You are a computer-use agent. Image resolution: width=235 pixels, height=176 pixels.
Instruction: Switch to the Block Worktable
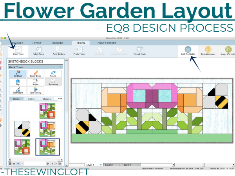pyautogui.click(x=208, y=51)
